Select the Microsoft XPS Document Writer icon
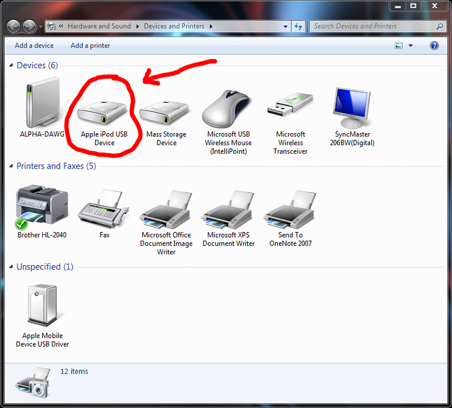 [228, 210]
